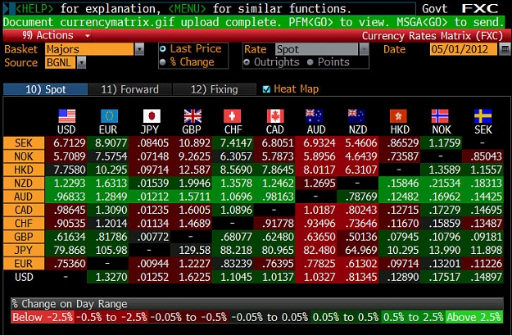Click the 0.5% to 2.5% legend swatch
This screenshot has width=512, height=335.
[x=413, y=317]
